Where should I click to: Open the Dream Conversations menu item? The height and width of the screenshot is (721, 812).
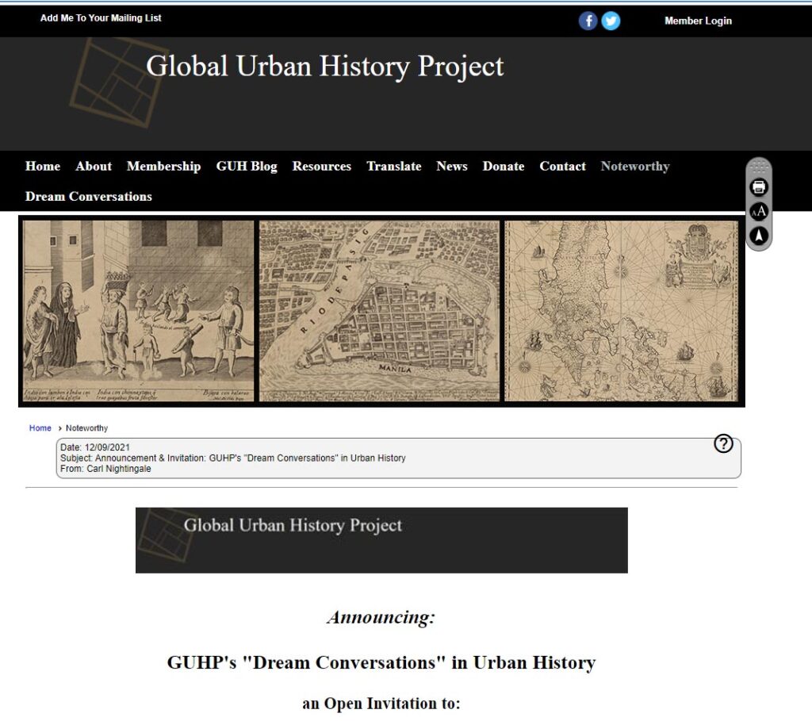[89, 196]
